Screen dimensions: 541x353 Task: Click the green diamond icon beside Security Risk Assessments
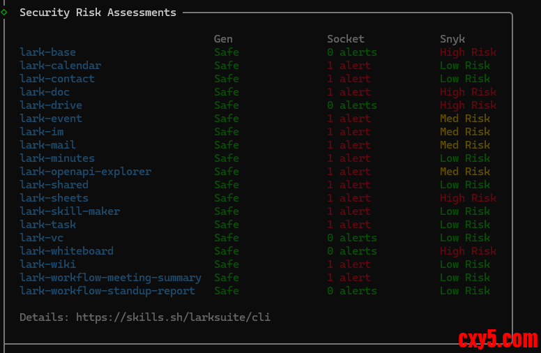pos(4,12)
